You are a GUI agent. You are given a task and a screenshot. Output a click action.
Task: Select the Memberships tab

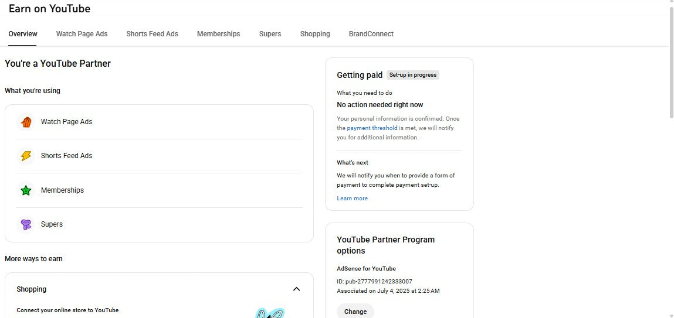tap(218, 34)
